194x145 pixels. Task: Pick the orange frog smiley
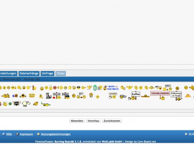188,96
